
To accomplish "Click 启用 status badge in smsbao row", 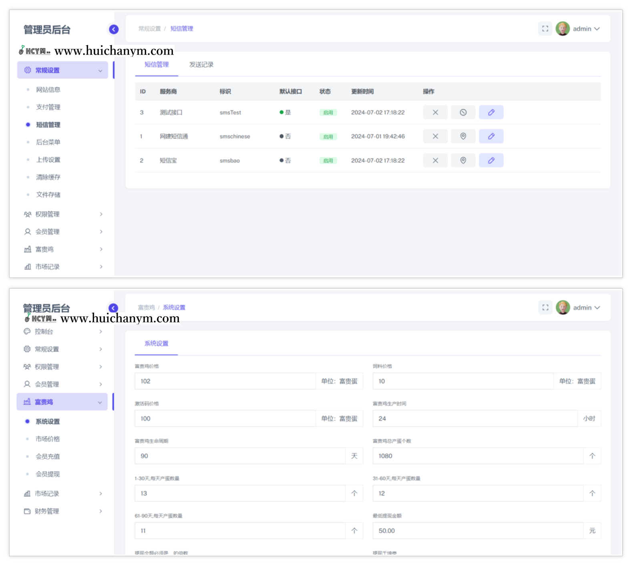I will tap(328, 161).
